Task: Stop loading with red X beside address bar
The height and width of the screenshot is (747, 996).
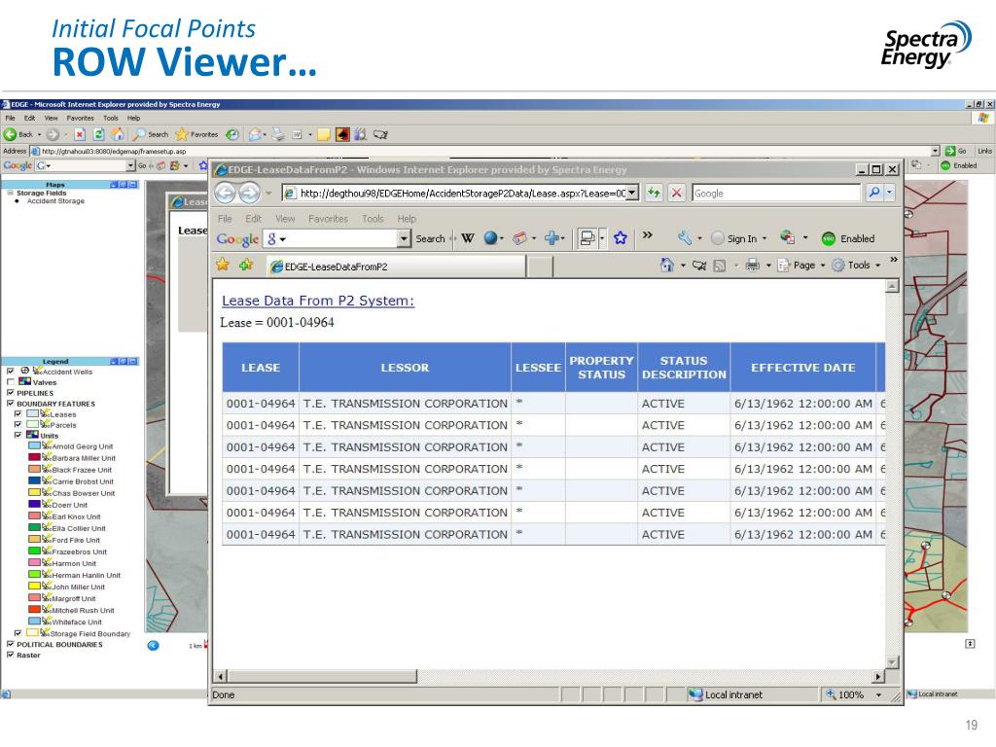Action: [677, 194]
